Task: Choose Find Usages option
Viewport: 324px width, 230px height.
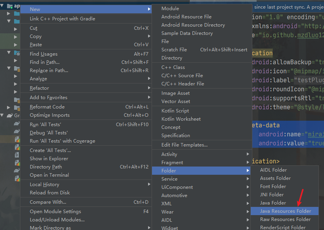Action: (x=43, y=54)
